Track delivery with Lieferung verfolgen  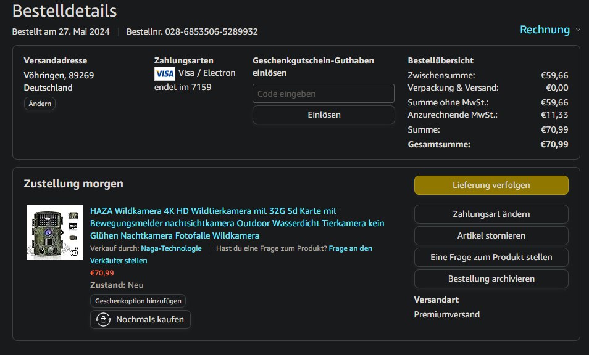pyautogui.click(x=491, y=185)
